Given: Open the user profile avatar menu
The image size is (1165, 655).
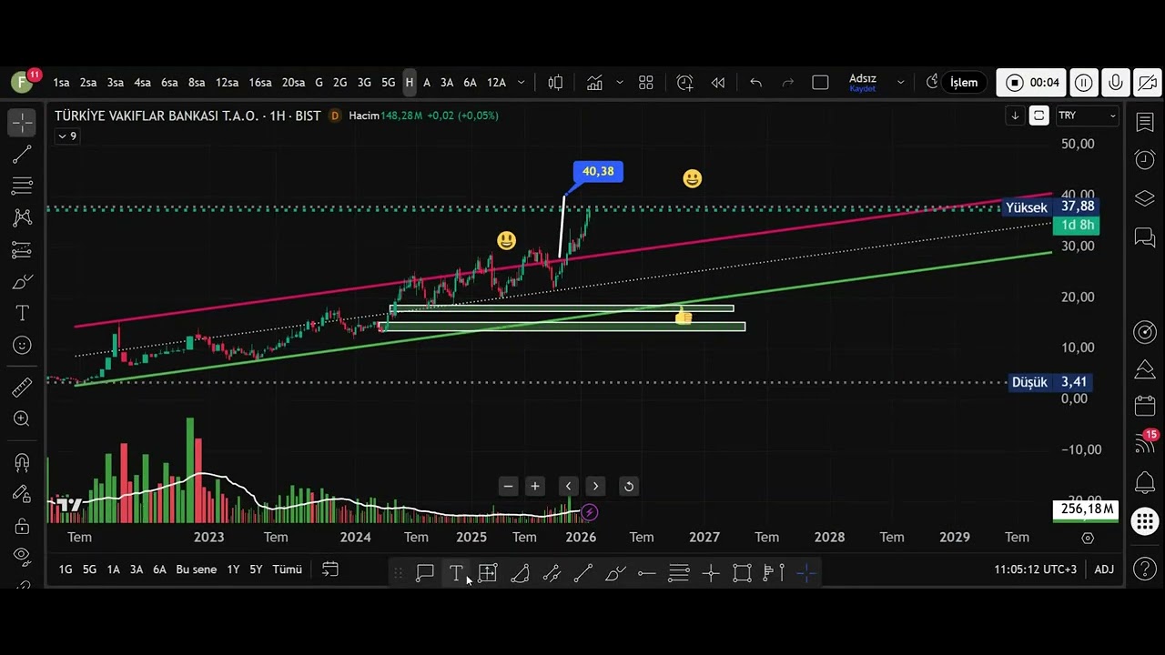Looking at the screenshot, I should [x=22, y=82].
